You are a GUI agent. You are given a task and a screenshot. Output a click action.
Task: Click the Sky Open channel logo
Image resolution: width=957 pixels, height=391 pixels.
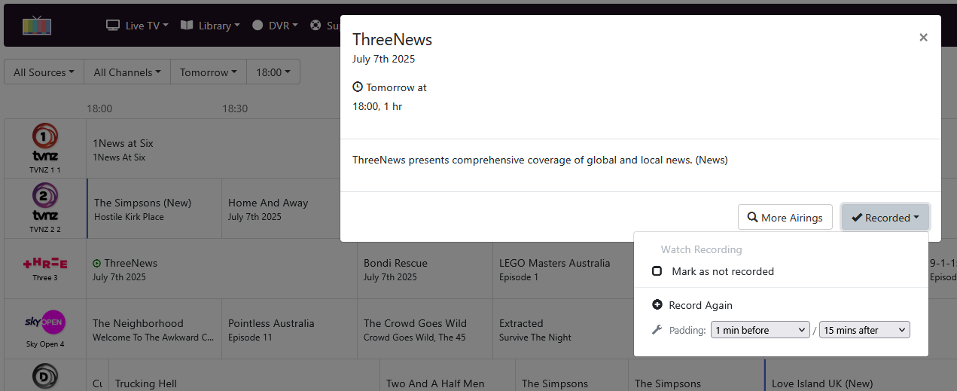pyautogui.click(x=45, y=322)
